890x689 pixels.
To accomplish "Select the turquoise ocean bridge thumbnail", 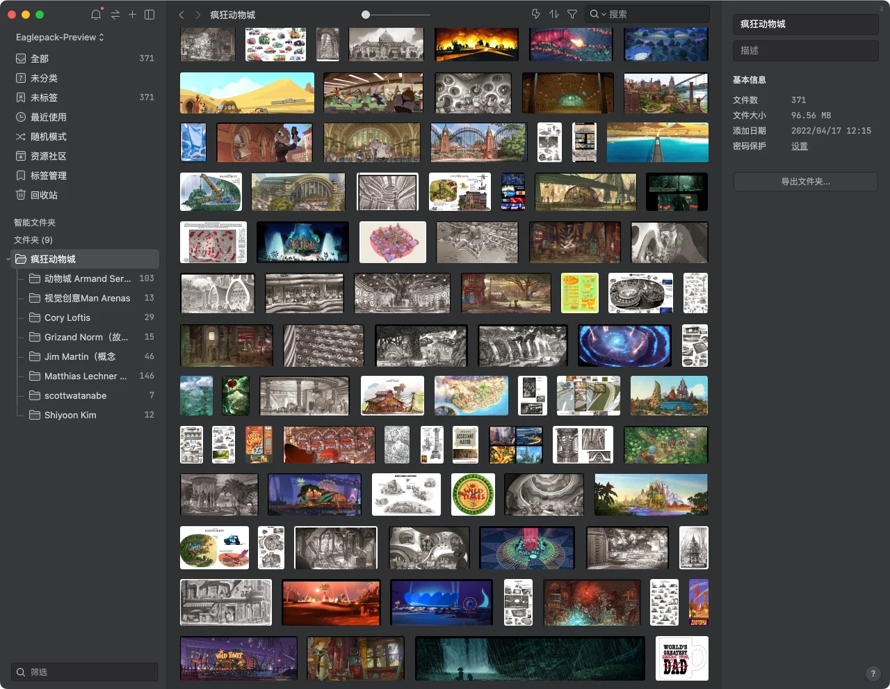I will tap(658, 143).
